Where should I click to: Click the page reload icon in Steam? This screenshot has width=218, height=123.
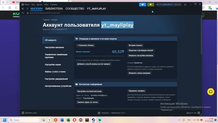coord(23,13)
